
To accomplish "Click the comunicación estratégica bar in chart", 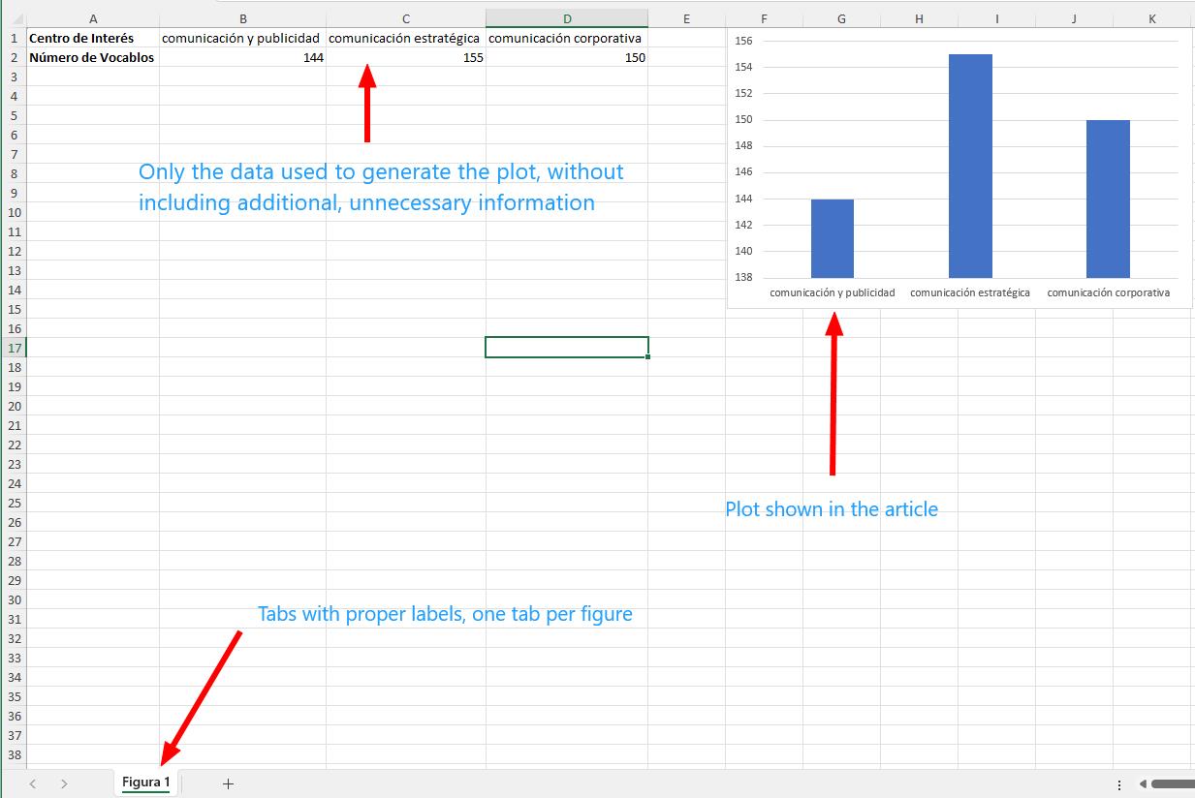I will (x=970, y=166).
